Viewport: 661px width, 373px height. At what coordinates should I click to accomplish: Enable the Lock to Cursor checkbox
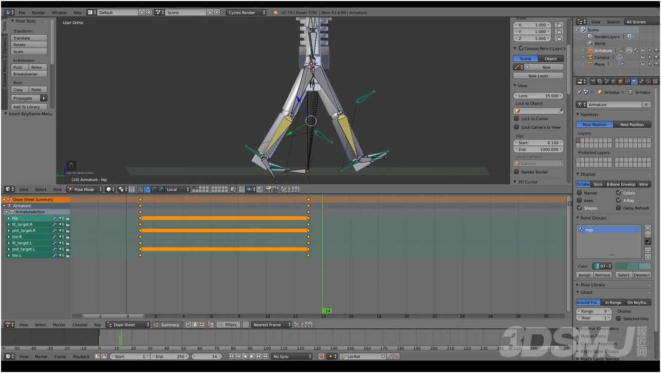pyautogui.click(x=516, y=118)
